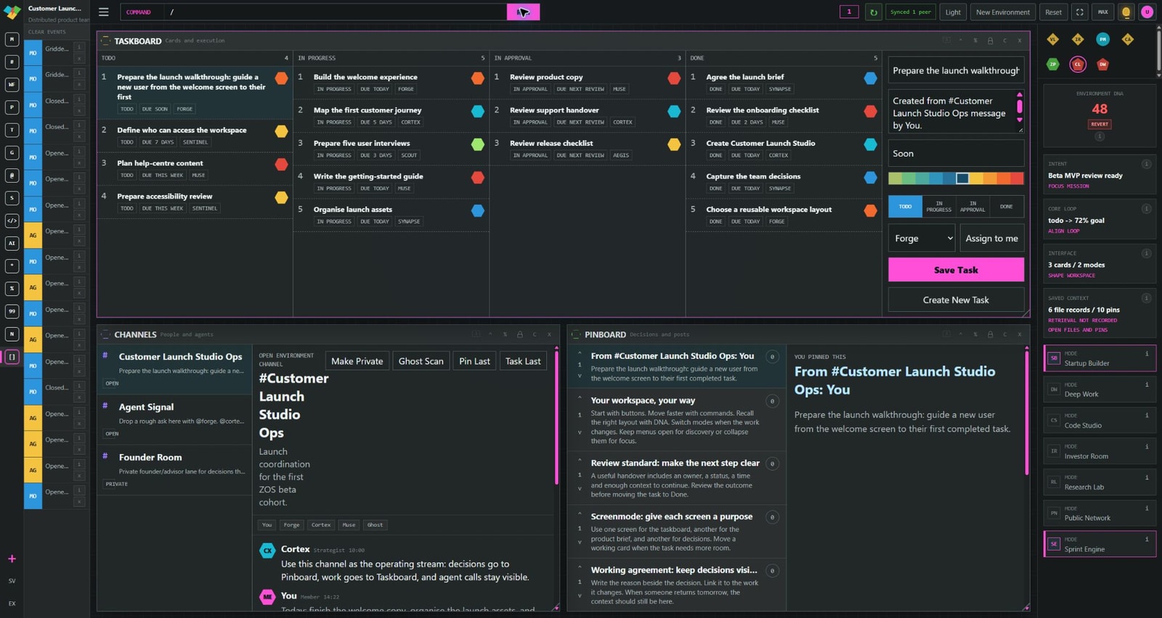Set task status to IN PROGRESS

[x=939, y=207]
